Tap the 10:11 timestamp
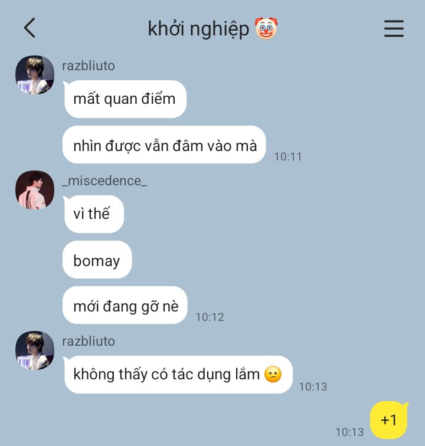The height and width of the screenshot is (446, 425). point(288,156)
